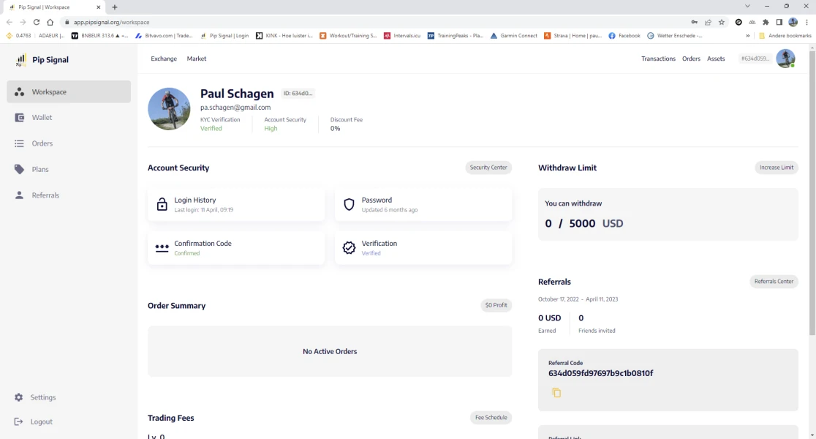The width and height of the screenshot is (816, 439).
Task: Click the large profile photo of Paul Schagen
Action: click(169, 109)
